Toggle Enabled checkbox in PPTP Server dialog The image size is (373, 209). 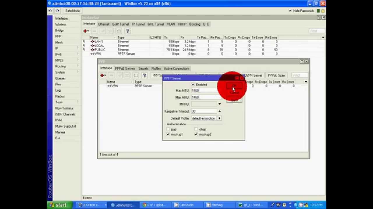click(193, 84)
